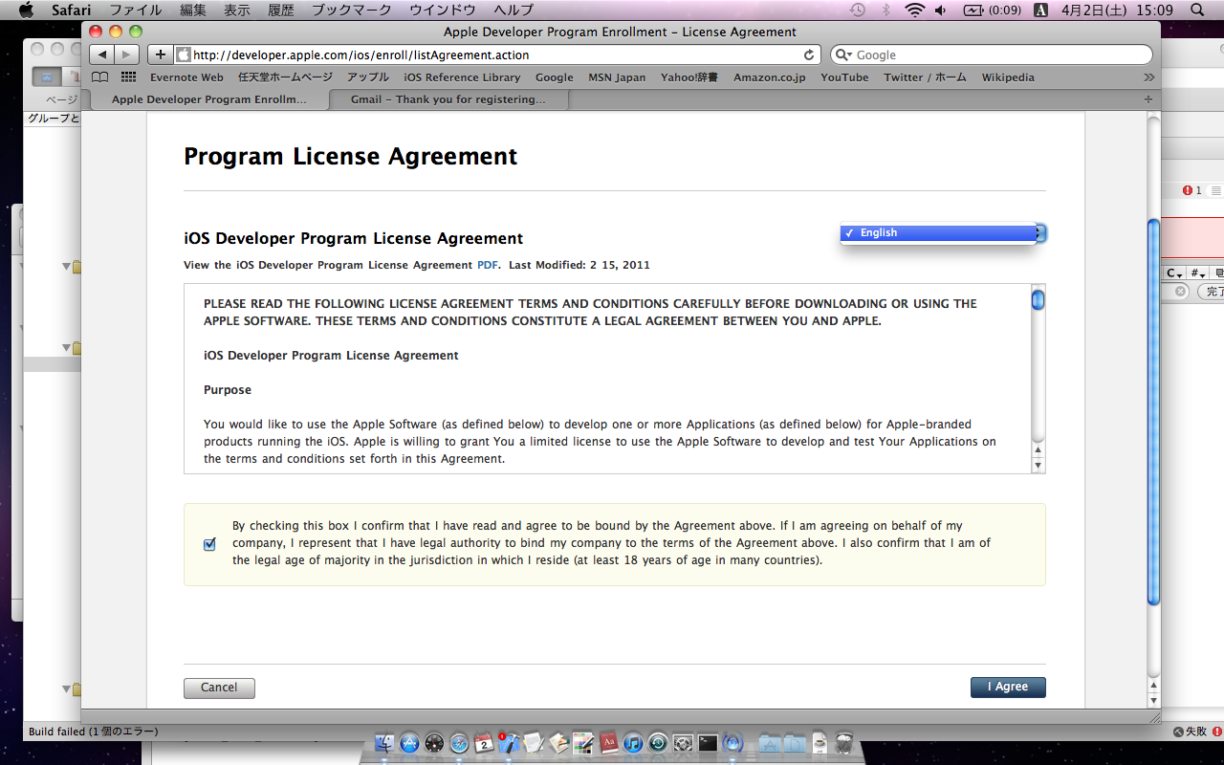
Task: Launch iTunes from the Dock
Action: coord(633,743)
